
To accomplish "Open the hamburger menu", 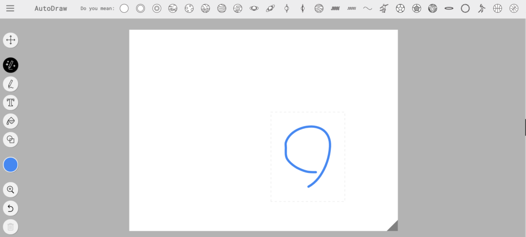I will click(x=10, y=9).
